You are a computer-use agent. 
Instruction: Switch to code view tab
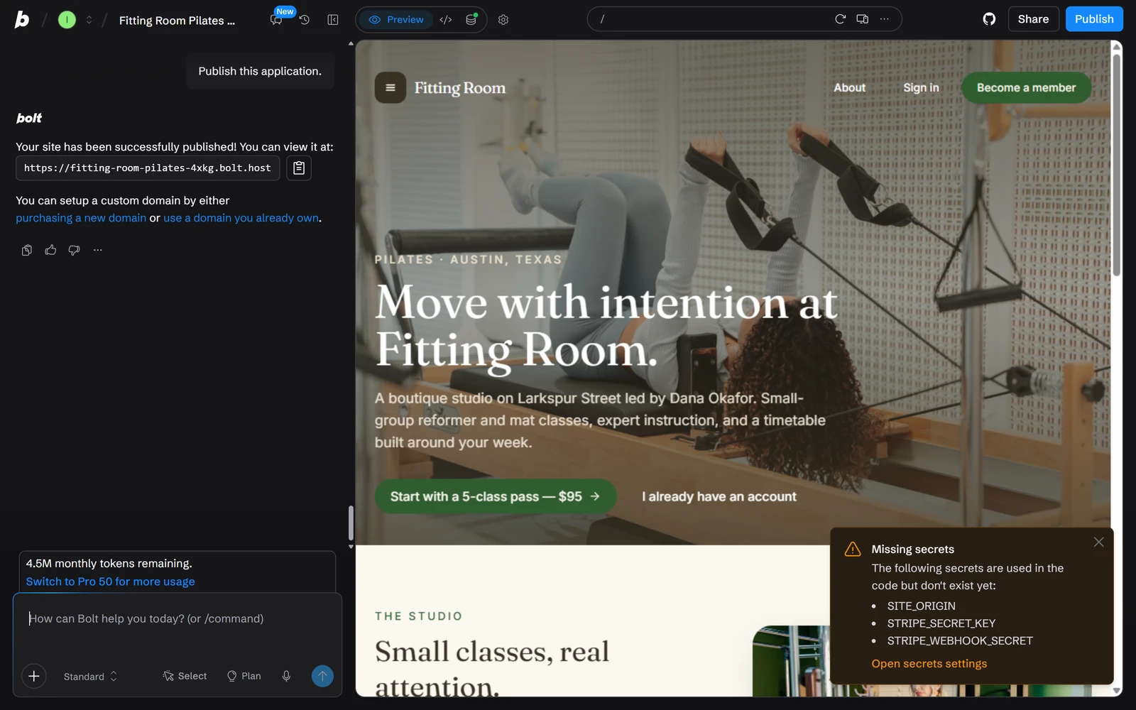click(446, 20)
